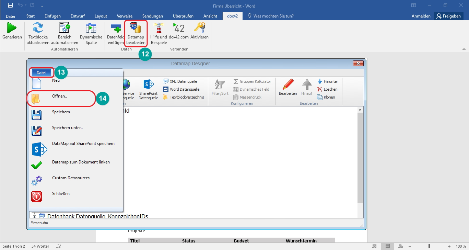Open Ribbon display options icon
This screenshot has height=250, width=469.
pyautogui.click(x=414, y=5)
